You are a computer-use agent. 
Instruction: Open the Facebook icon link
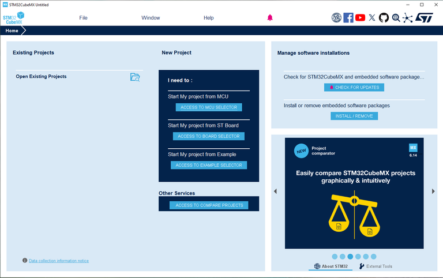pyautogui.click(x=348, y=18)
